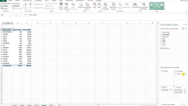Switch to the DESIGN ribbon tab

[x=99, y=1]
